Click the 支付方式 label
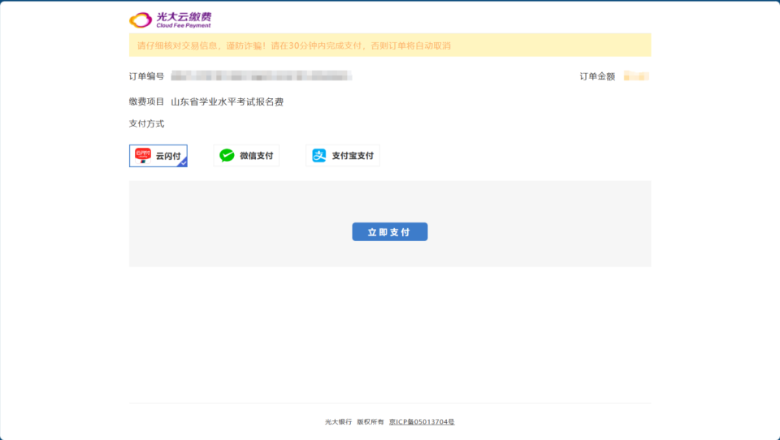The height and width of the screenshot is (440, 780). coord(146,123)
